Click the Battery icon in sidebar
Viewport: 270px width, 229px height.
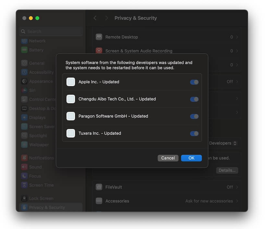pos(24,50)
